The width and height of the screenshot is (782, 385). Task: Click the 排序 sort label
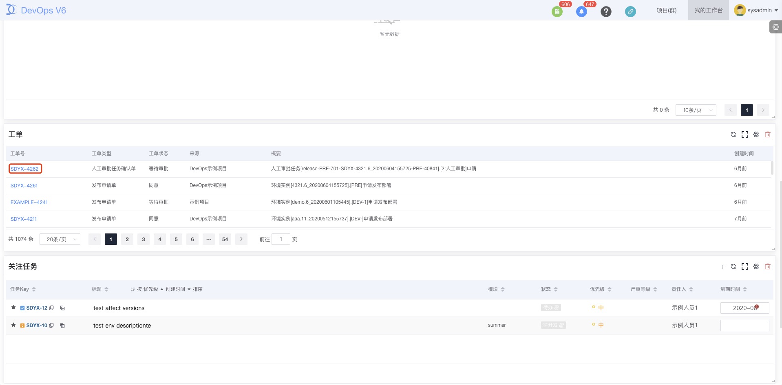pyautogui.click(x=198, y=289)
